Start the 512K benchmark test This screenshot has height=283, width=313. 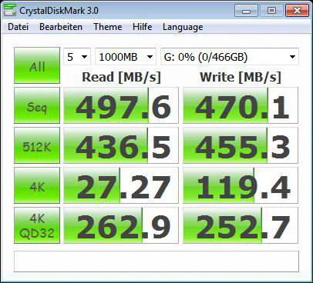pos(37,145)
